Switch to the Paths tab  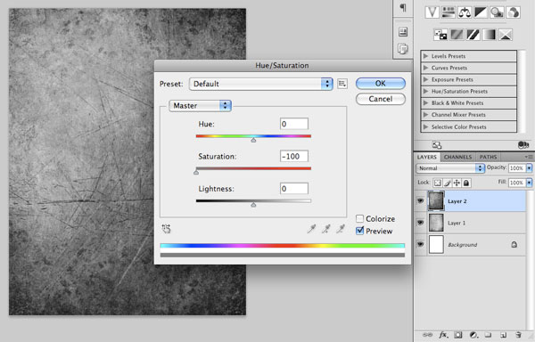click(488, 157)
